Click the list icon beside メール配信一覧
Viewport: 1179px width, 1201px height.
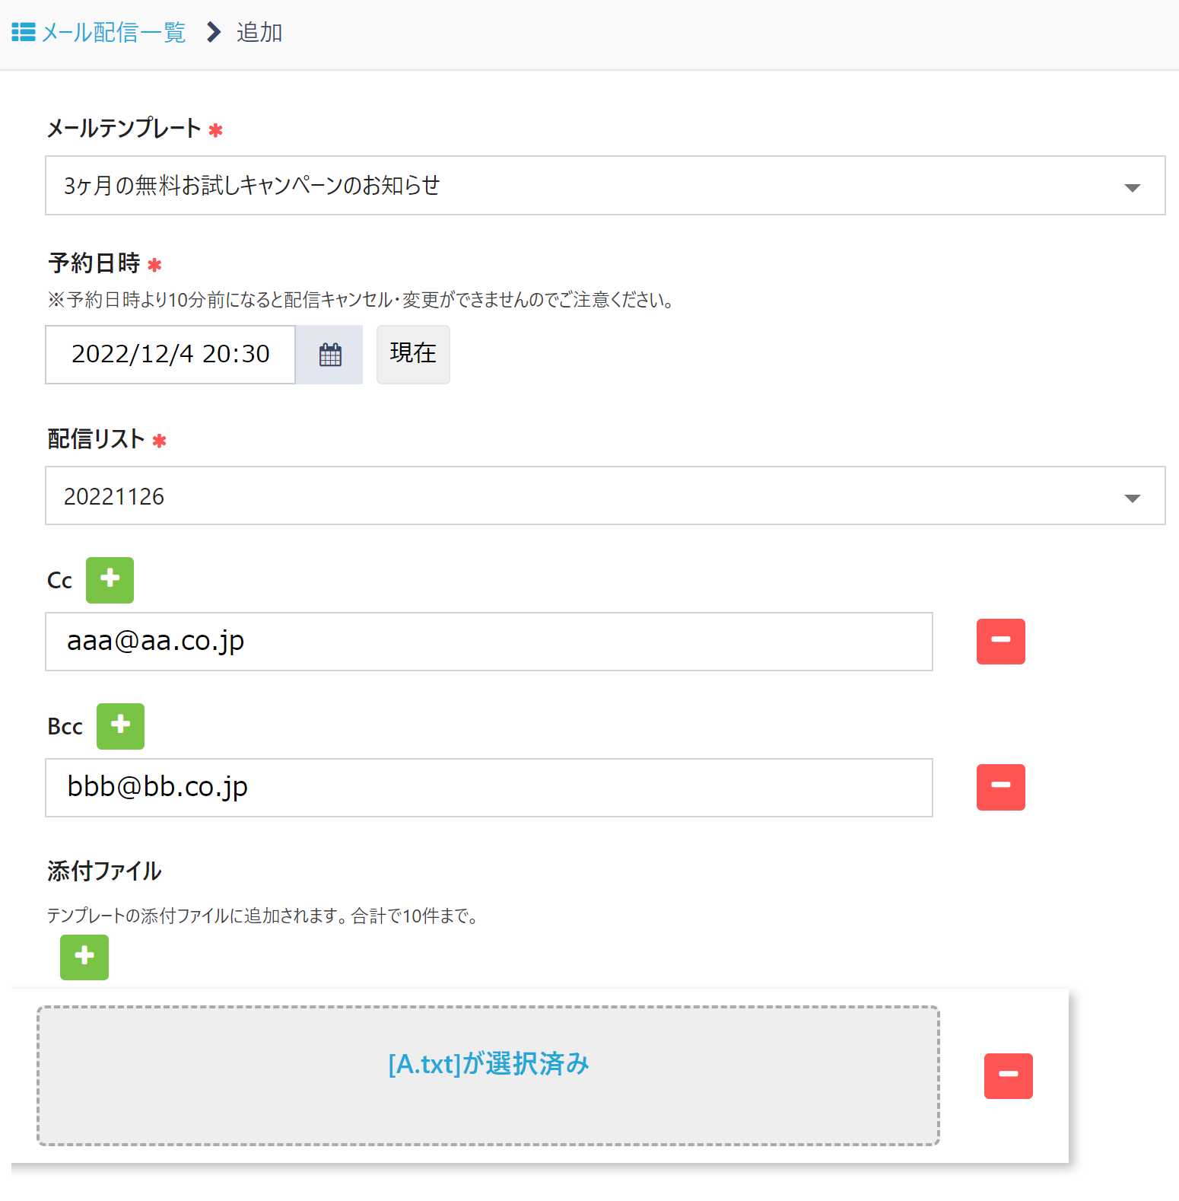(x=24, y=33)
